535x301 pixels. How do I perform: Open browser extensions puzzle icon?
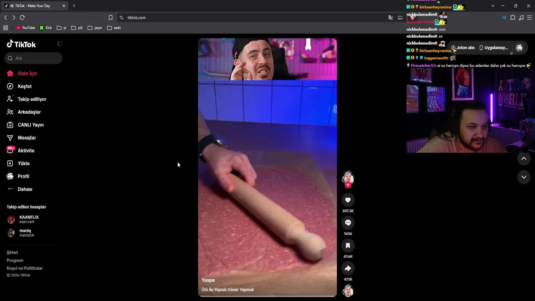point(513,18)
